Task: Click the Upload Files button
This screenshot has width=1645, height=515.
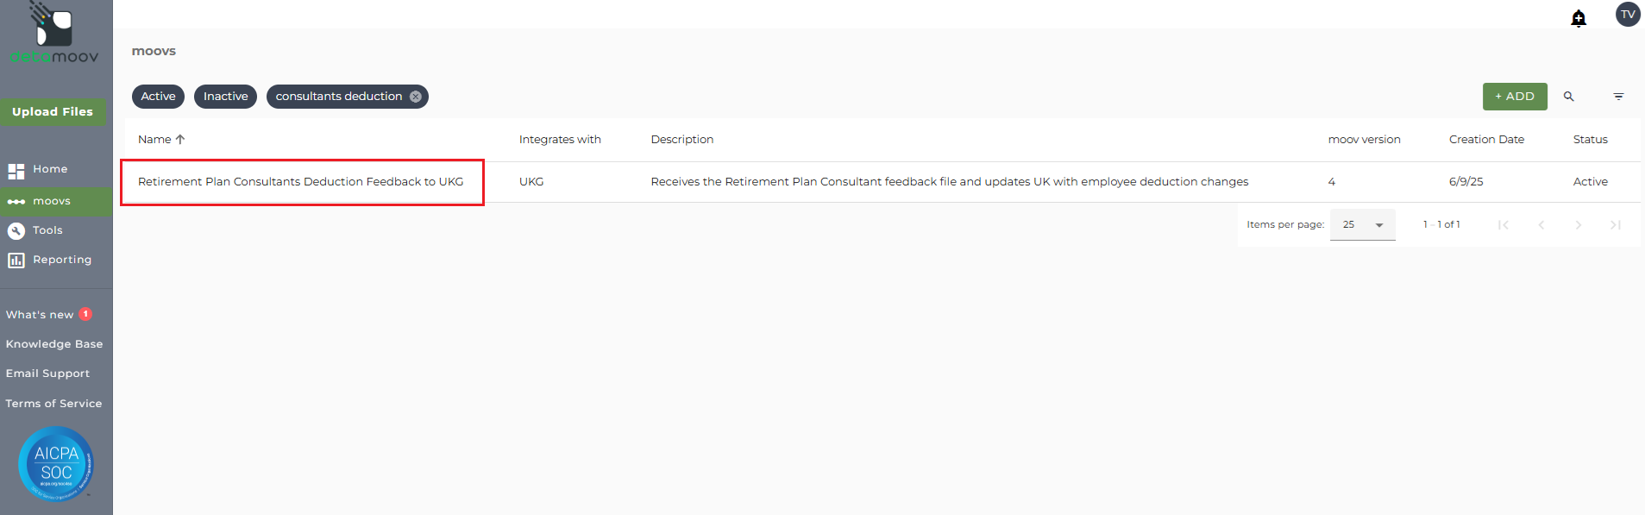Action: tap(53, 112)
